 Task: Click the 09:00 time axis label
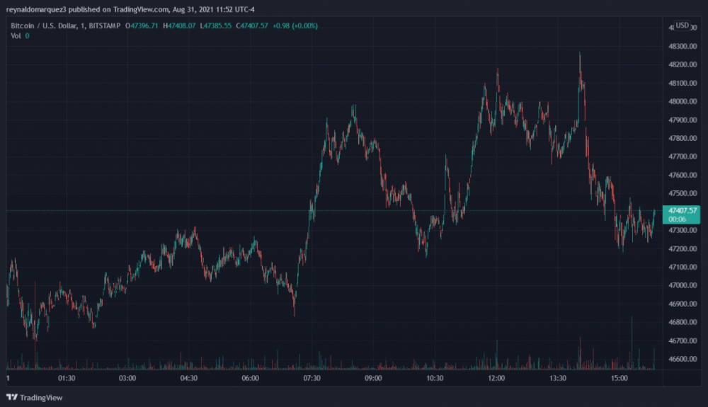click(x=373, y=379)
